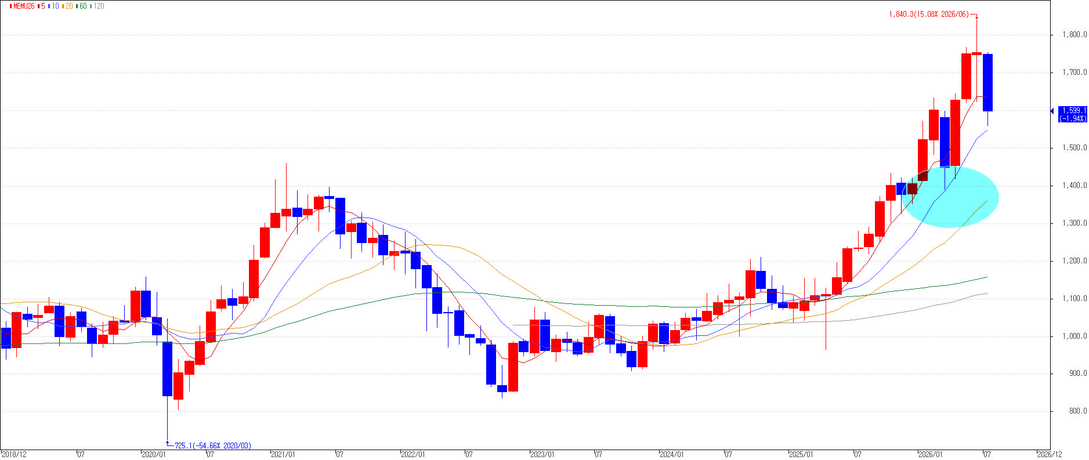Click the low annotation 725.1 (-54.66% 2020/03)
The image size is (1089, 460).
213,445
